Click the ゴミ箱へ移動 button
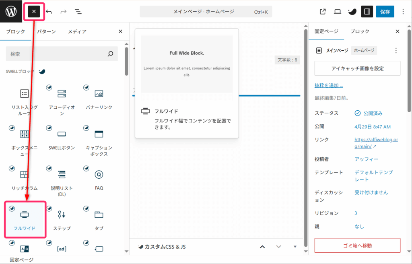Screen dimensions: 412x264 tap(357, 245)
